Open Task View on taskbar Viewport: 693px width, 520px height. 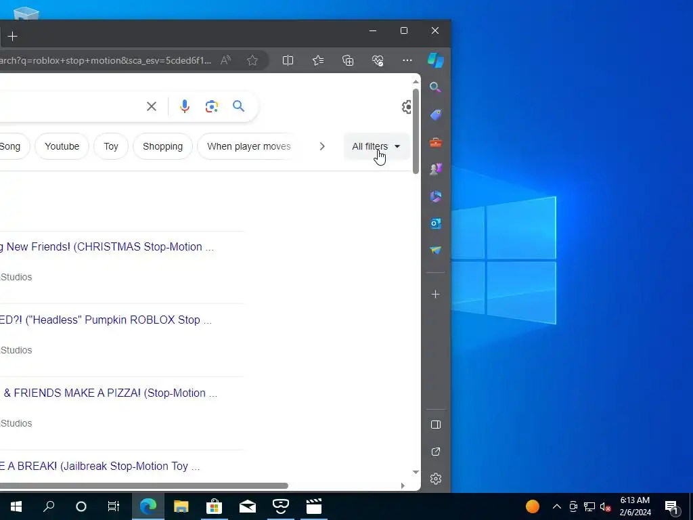[114, 506]
